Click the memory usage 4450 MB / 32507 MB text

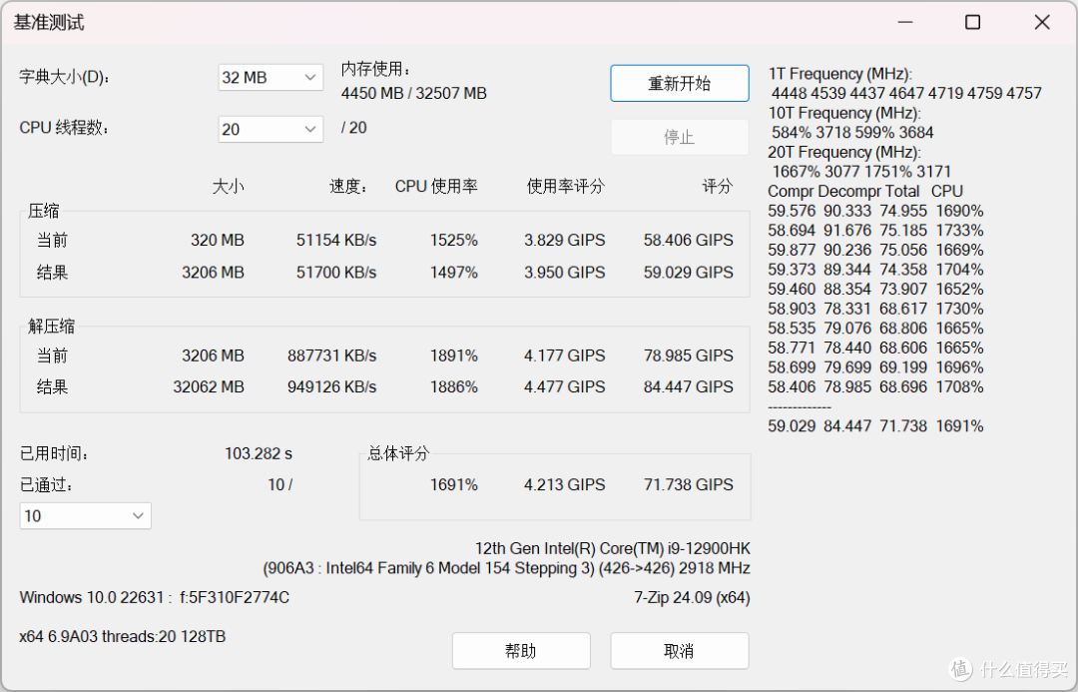coord(413,94)
